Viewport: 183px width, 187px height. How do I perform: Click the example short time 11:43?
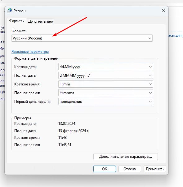pyautogui.click(x=62, y=138)
